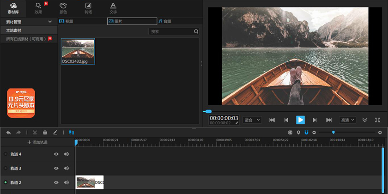Screen dimensions: 388x194
Task: Click the timeline zoom slider handle
Action: point(333,133)
